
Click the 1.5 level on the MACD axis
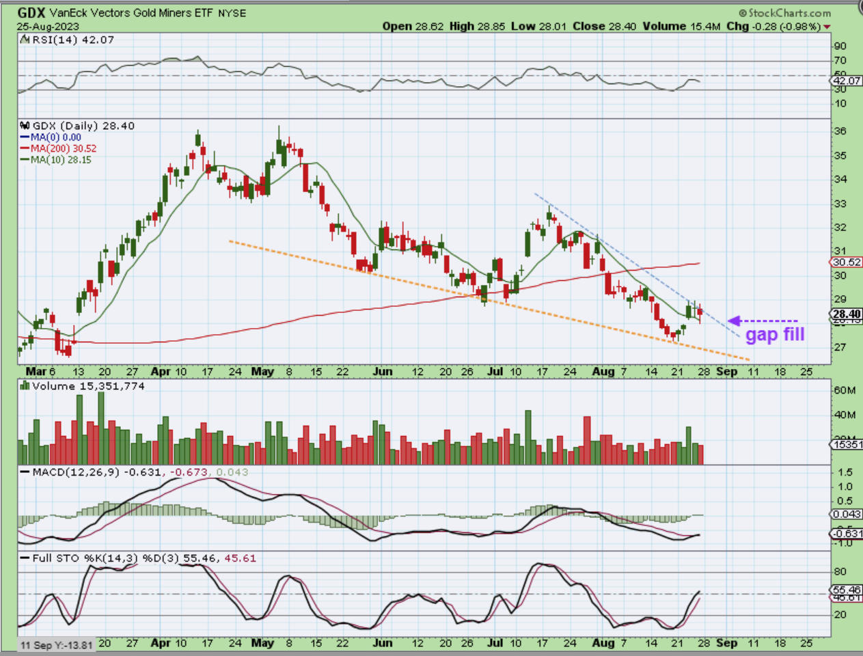click(x=845, y=472)
